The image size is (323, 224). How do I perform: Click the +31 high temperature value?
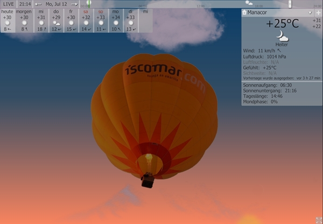[x=317, y=20]
